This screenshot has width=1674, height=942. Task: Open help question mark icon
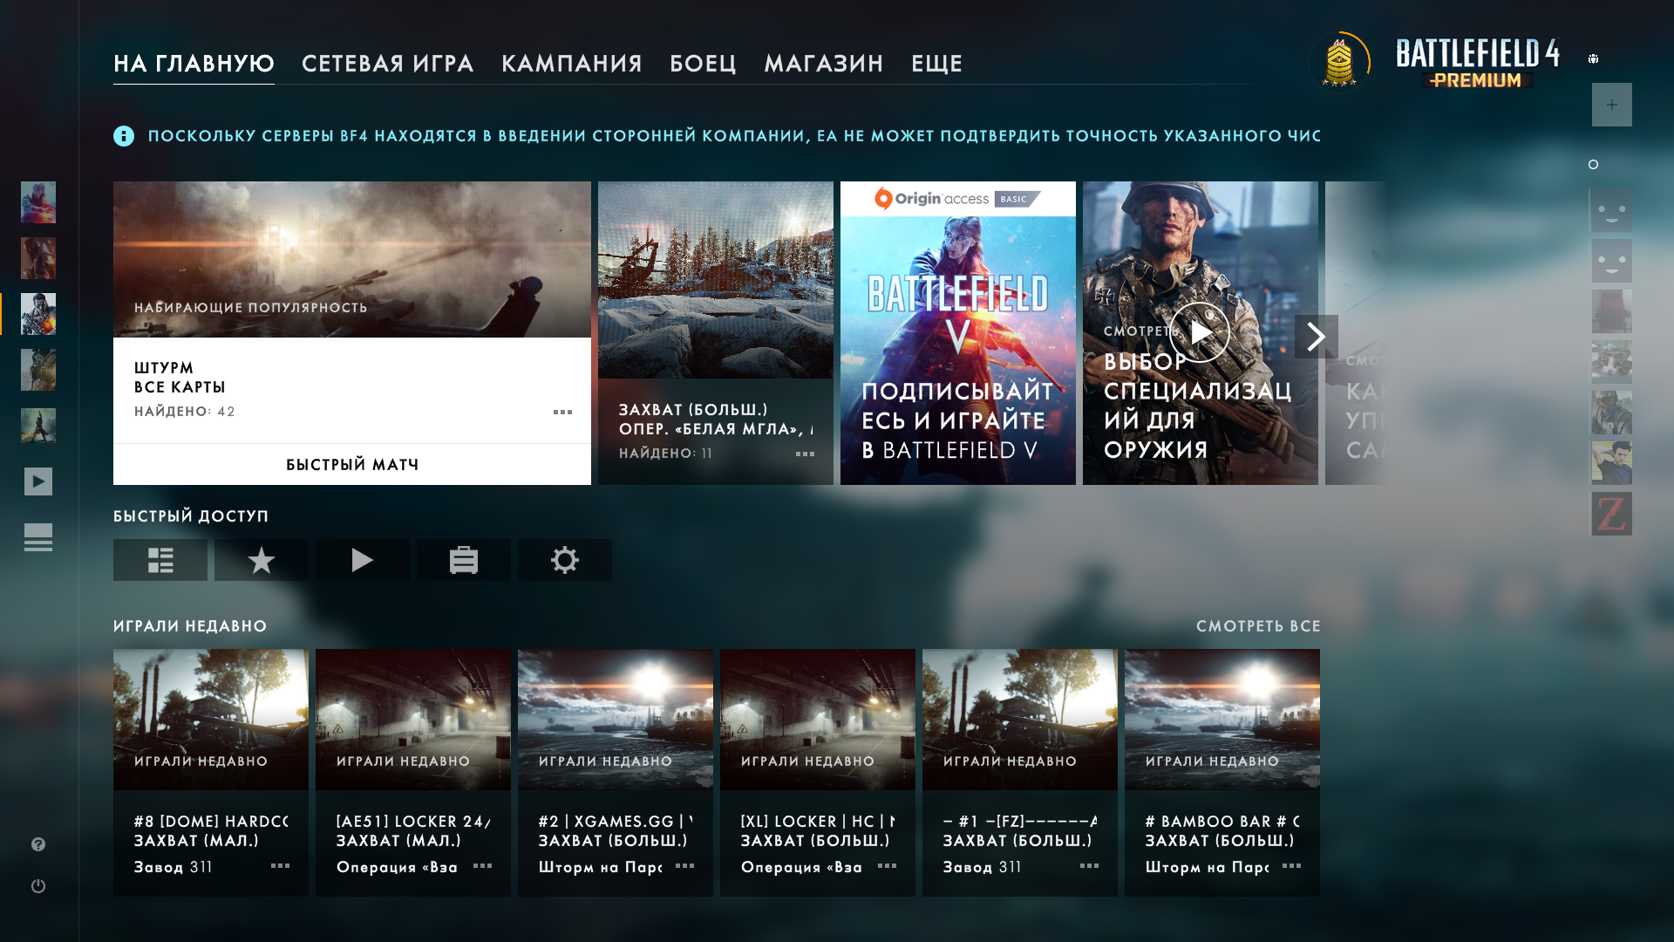tap(38, 844)
